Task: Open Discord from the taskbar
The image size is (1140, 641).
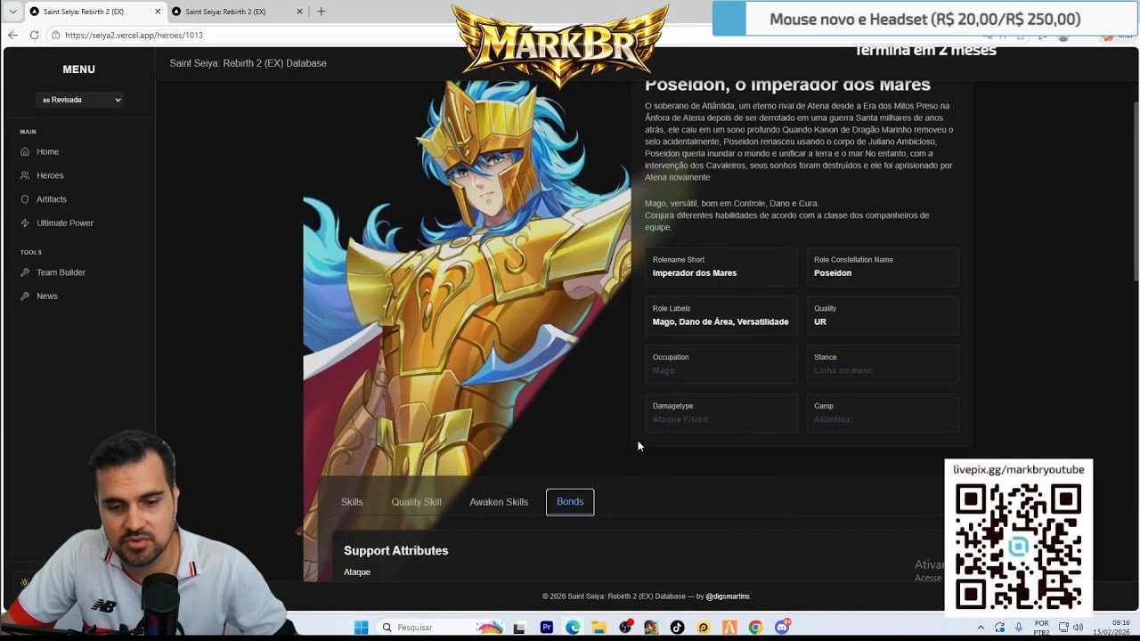Action: (782, 628)
